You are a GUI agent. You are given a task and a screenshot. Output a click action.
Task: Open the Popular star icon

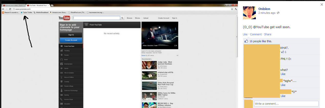tap(61, 55)
